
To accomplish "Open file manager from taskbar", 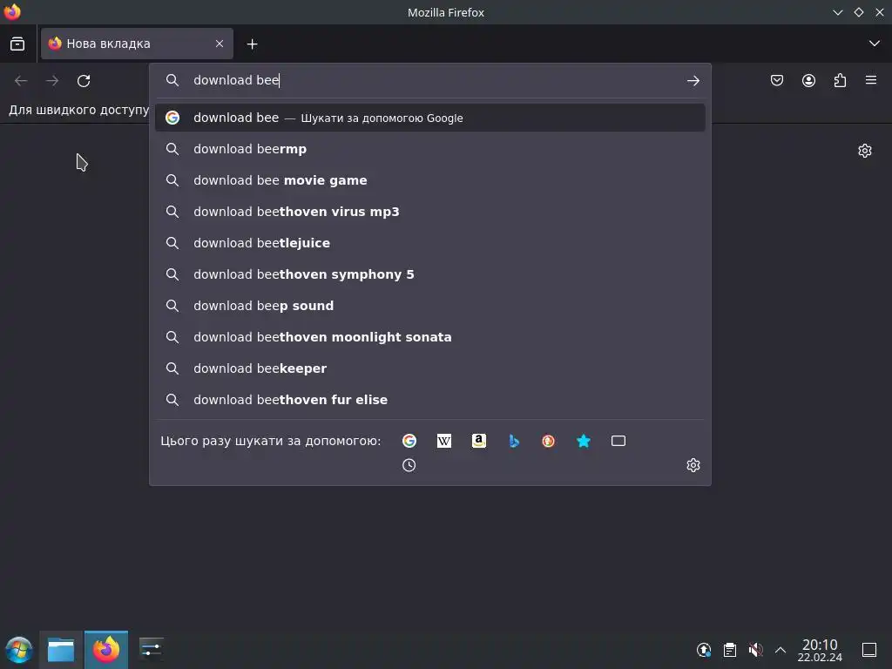I will click(x=61, y=650).
